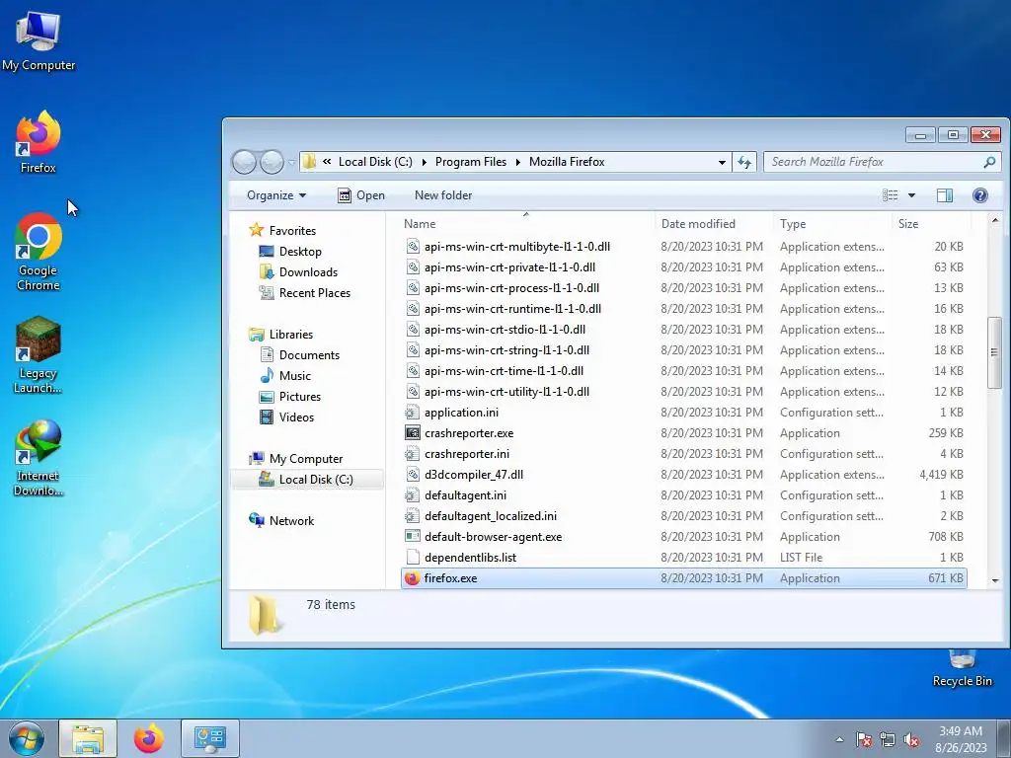Select the Firefox desktop shortcut
This screenshot has width=1011, height=758.
coord(39,142)
